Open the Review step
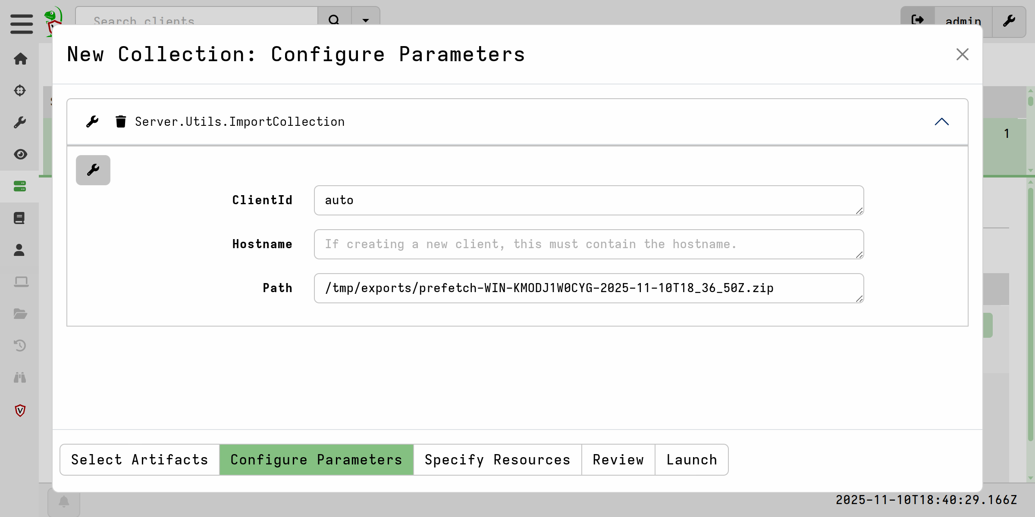 618,459
